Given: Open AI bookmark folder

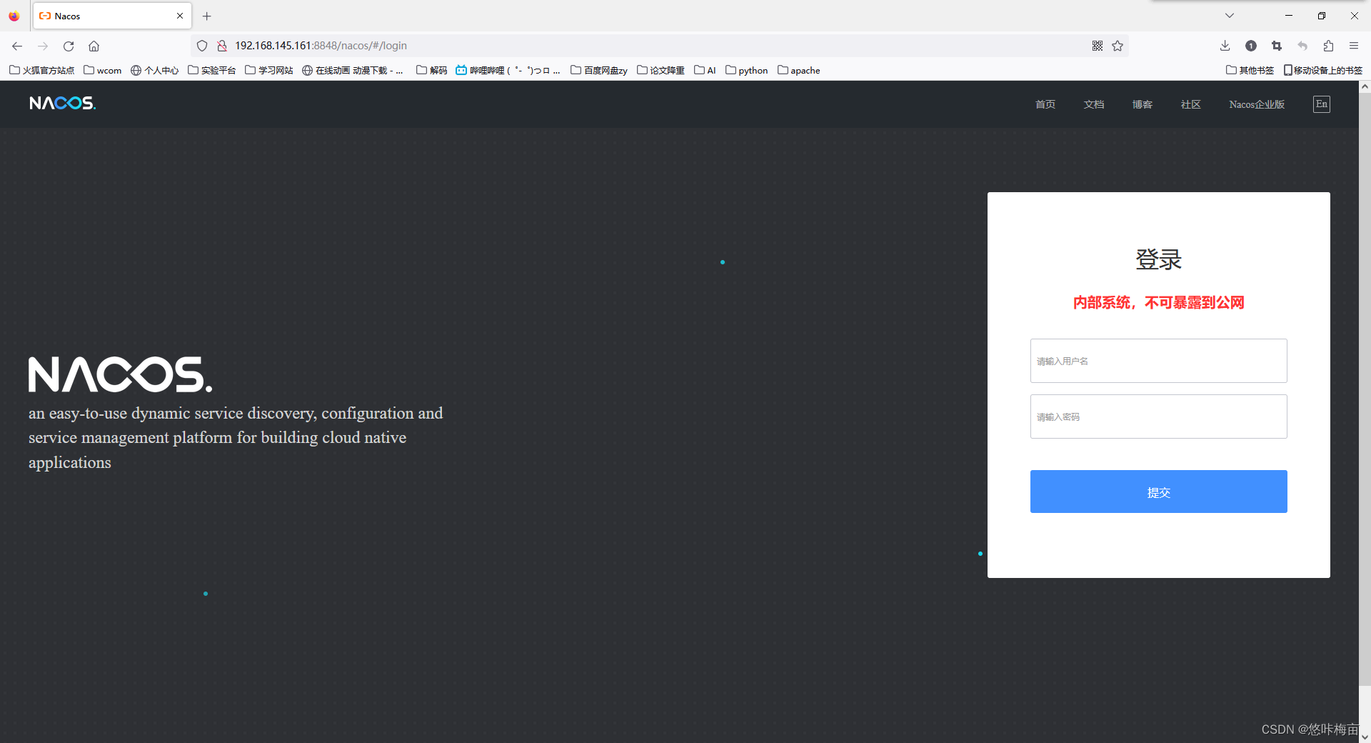Looking at the screenshot, I should click(x=705, y=70).
